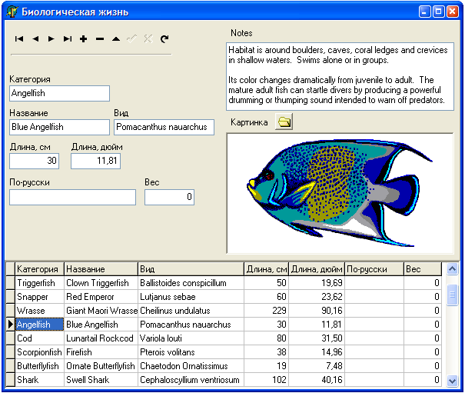Click the edit record triangle icon
Screen dimensions: 465x393
click(116, 39)
